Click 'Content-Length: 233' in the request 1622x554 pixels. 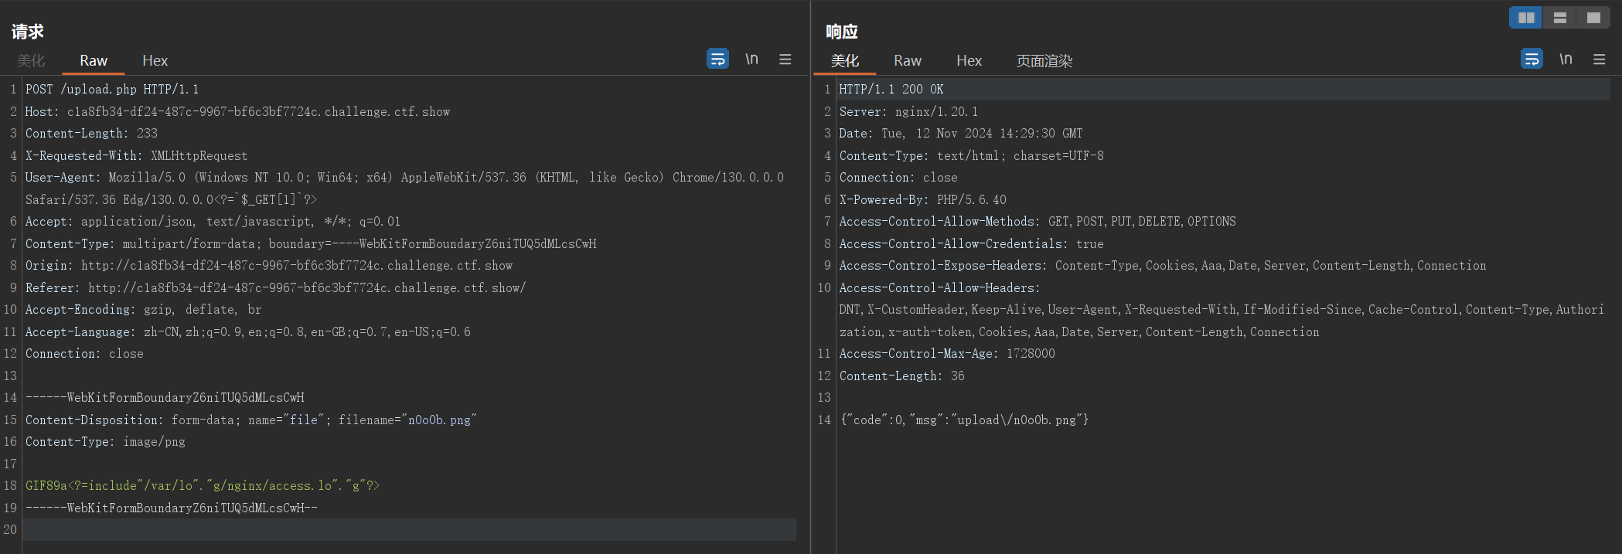(x=91, y=133)
